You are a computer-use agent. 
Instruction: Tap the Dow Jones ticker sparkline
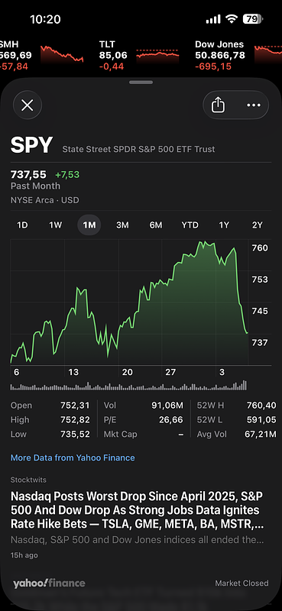268,53
